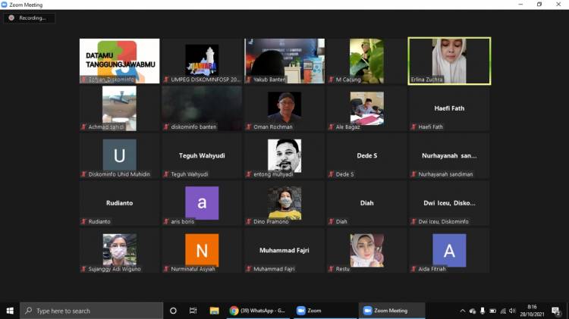Click muted mic icon beside aris boris

[x=166, y=221]
